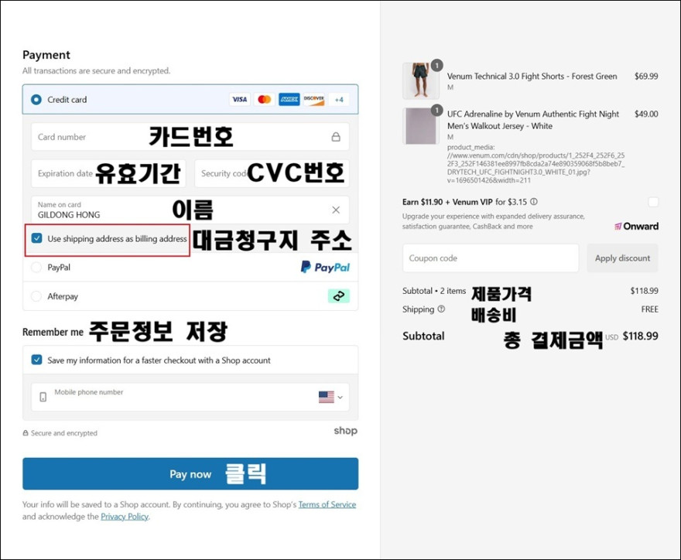Click the $49.00 item price

(646, 114)
